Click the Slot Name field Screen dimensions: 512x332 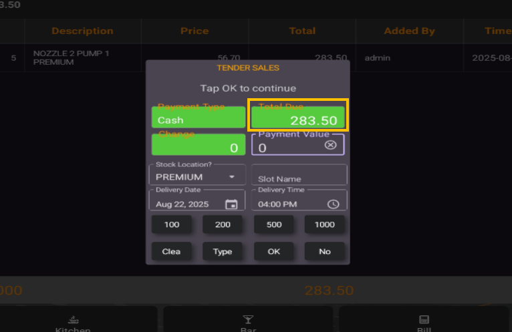point(299,177)
